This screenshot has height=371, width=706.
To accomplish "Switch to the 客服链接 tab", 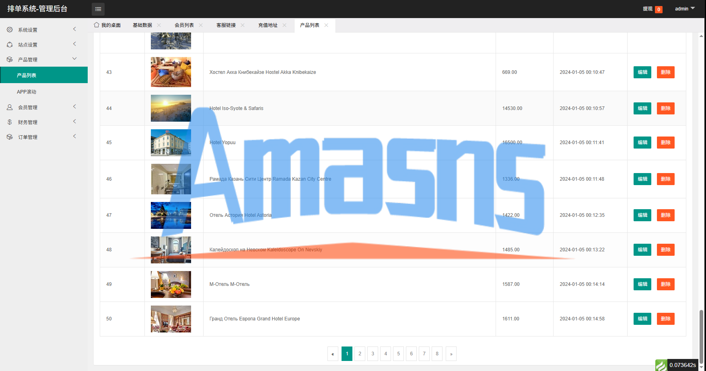I will 226,25.
